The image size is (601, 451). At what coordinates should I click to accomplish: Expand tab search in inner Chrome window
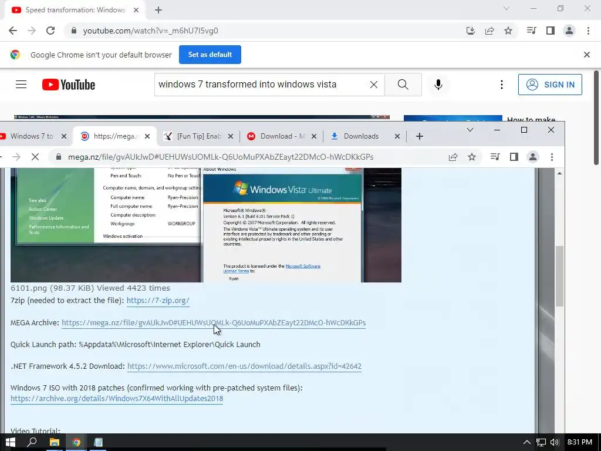[x=470, y=130]
